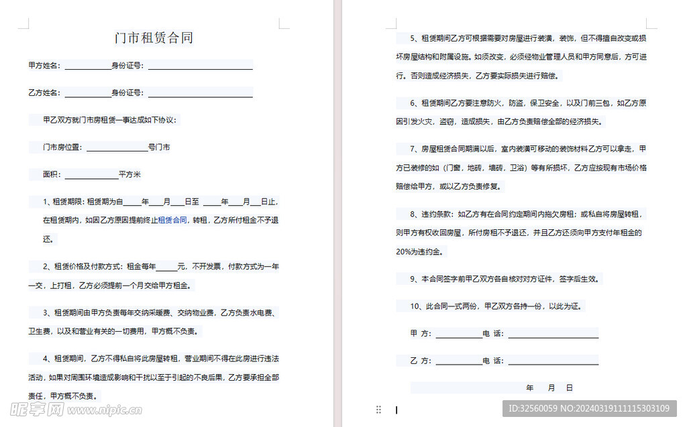Click the line 因引发火灾，盗窃，造成损失
687x427 pixels.
[499, 121]
